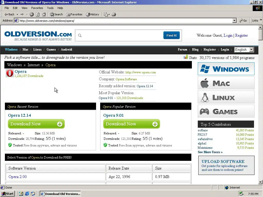Open the History toolbar button
The image size is (263, 197).
[92, 14]
